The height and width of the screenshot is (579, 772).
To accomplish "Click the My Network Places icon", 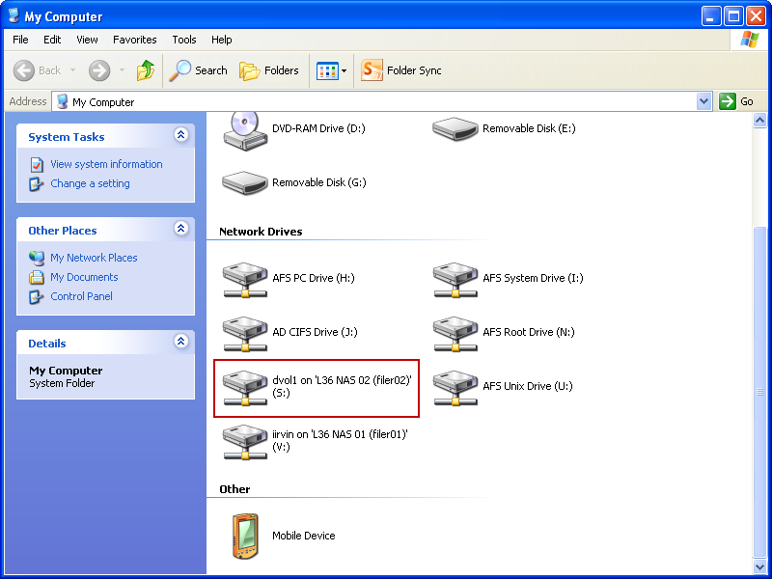I will click(37, 258).
